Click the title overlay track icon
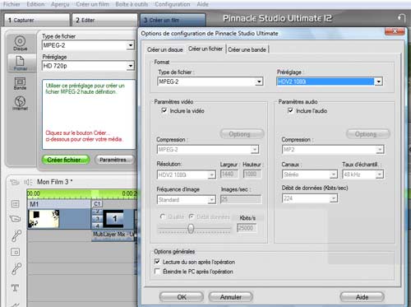The image size is (411, 307). [x=15, y=252]
